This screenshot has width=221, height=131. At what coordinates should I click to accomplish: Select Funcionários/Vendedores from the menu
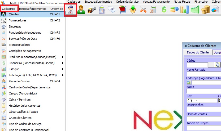[x=33, y=33]
